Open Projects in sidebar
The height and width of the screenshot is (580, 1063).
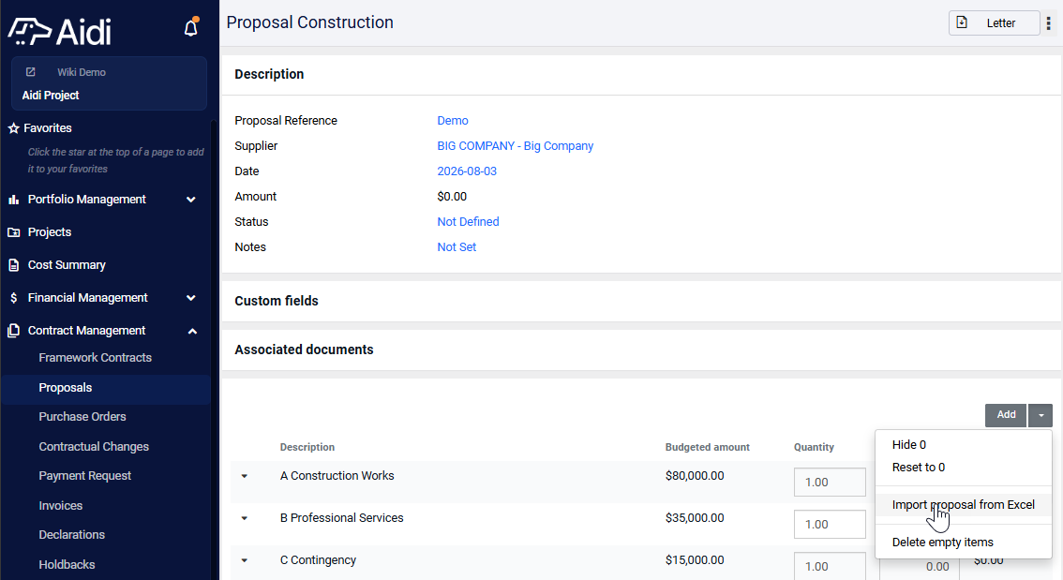50,232
